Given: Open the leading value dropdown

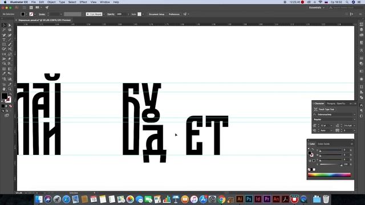Looking at the screenshot, I should coord(354,125).
